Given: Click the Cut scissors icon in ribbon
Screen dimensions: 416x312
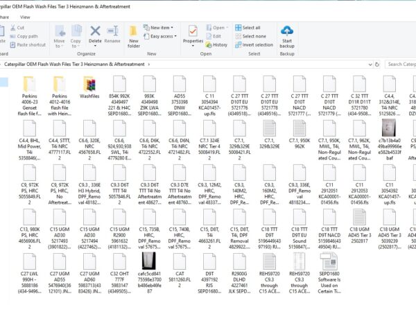Looking at the screenshot, I should tap(12, 28).
